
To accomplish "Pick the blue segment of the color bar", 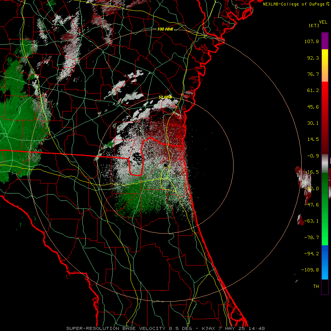I will pos(325,262).
